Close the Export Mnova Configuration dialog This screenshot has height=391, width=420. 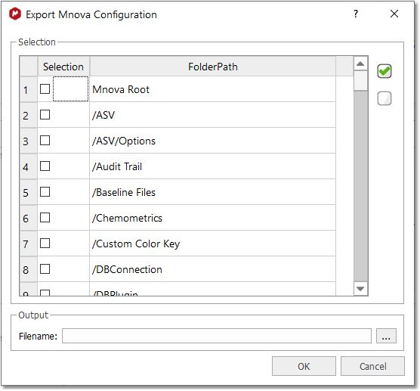[394, 14]
